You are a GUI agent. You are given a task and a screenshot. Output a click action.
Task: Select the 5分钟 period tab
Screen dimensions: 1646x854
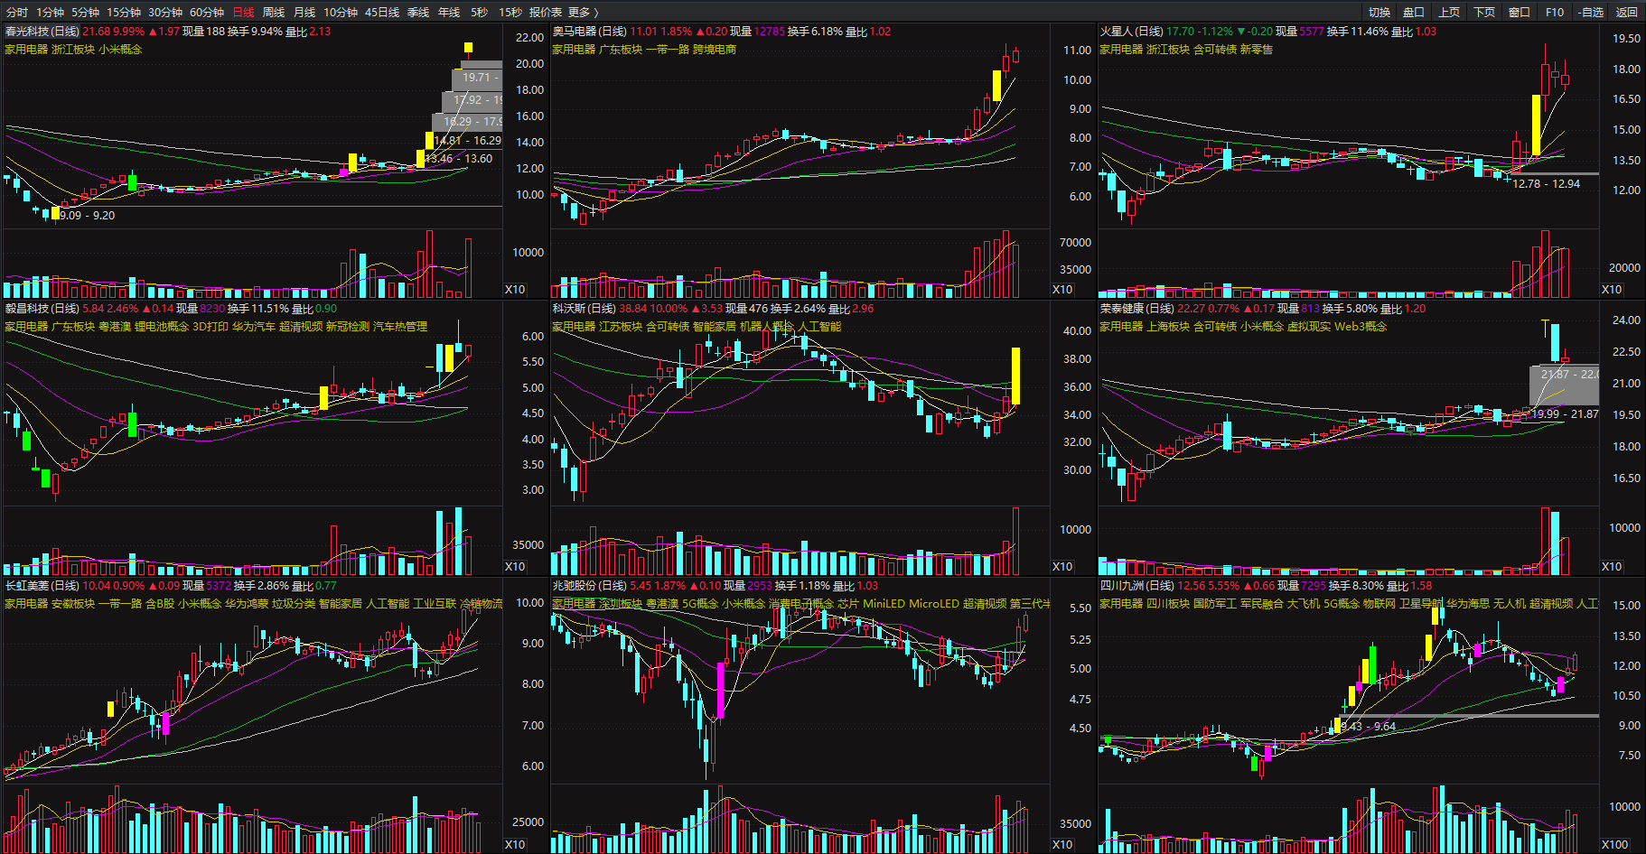click(85, 12)
